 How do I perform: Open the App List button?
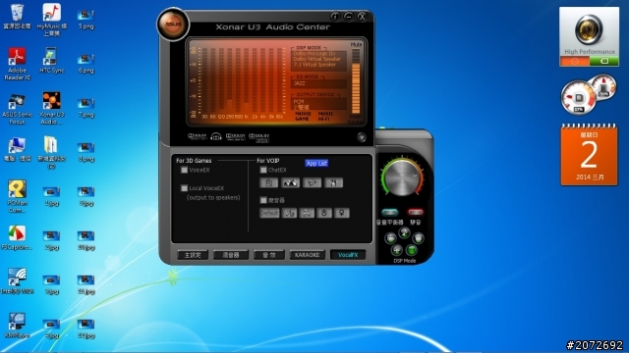pos(316,164)
